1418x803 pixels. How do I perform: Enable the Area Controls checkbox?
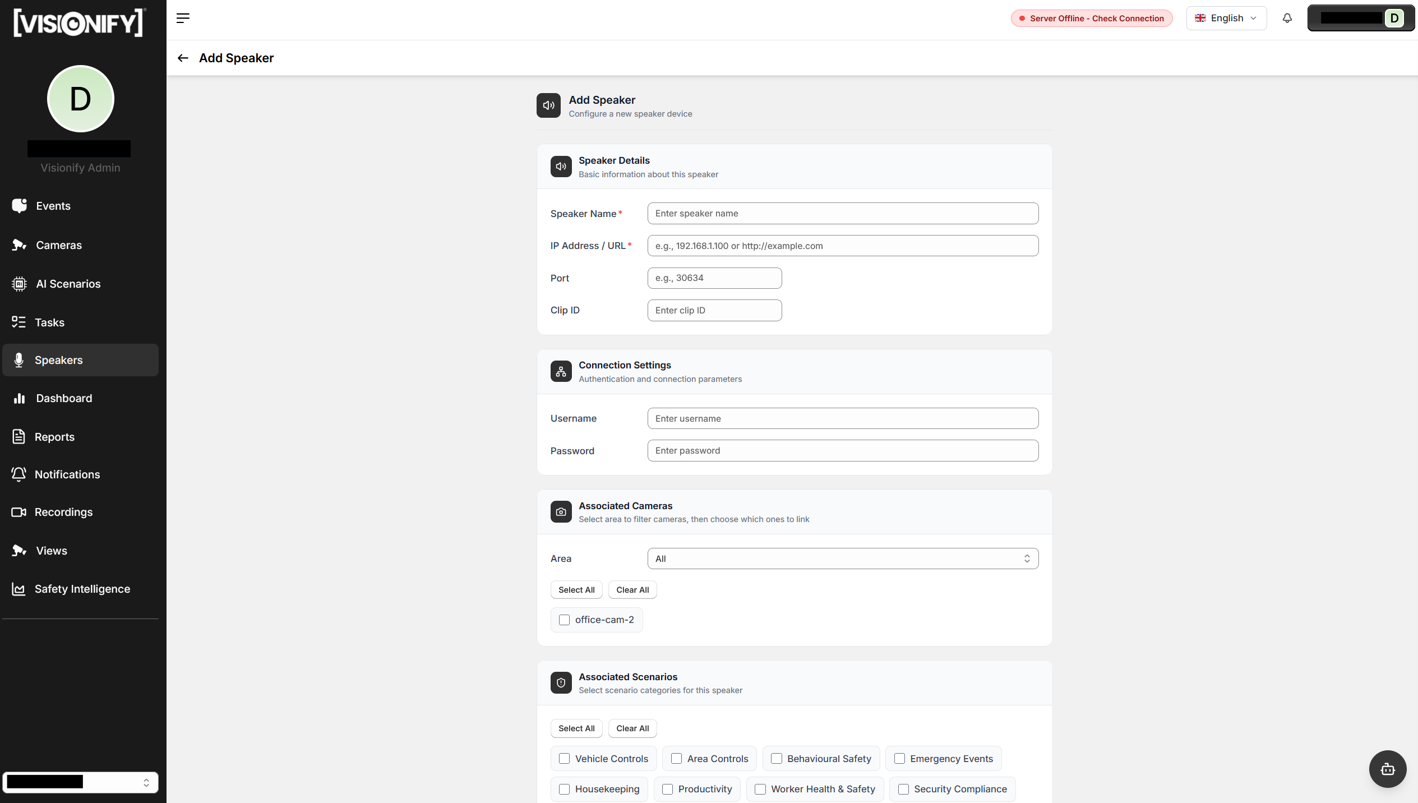pyautogui.click(x=676, y=758)
